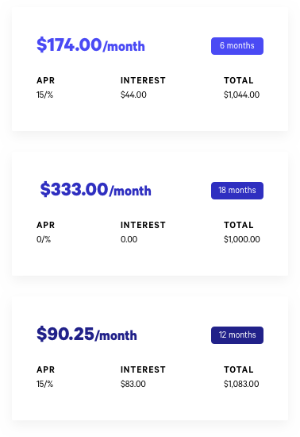The height and width of the screenshot is (437, 300).
Task: Click 15/% APR in 6 months plan
Action: tap(44, 95)
